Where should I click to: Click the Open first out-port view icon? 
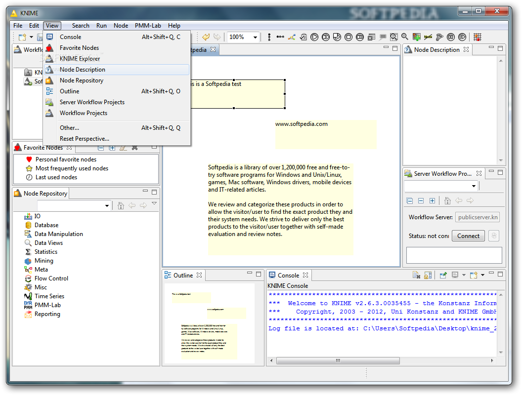pos(394,37)
